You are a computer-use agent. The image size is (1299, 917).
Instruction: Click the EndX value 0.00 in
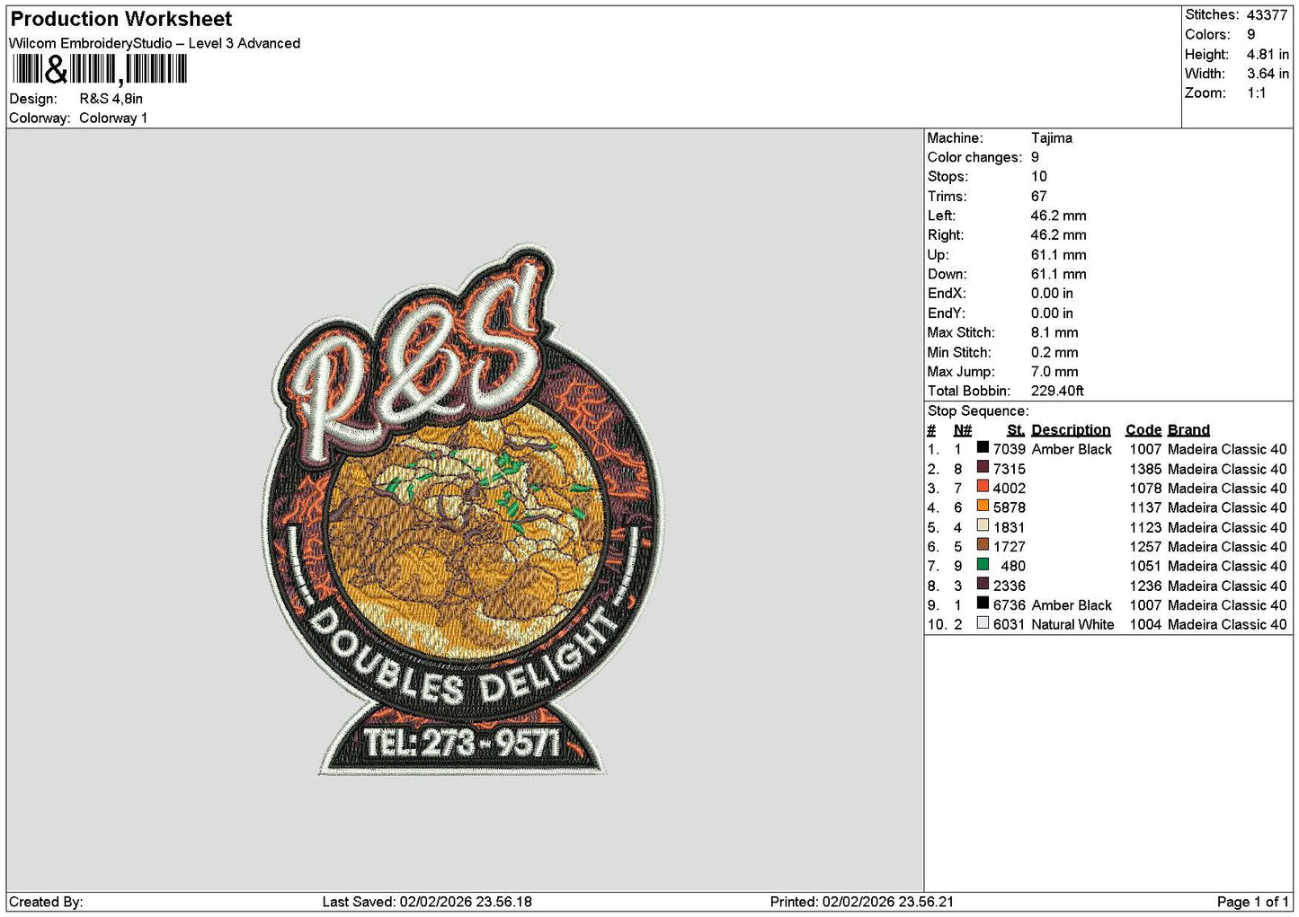pyautogui.click(x=1052, y=294)
